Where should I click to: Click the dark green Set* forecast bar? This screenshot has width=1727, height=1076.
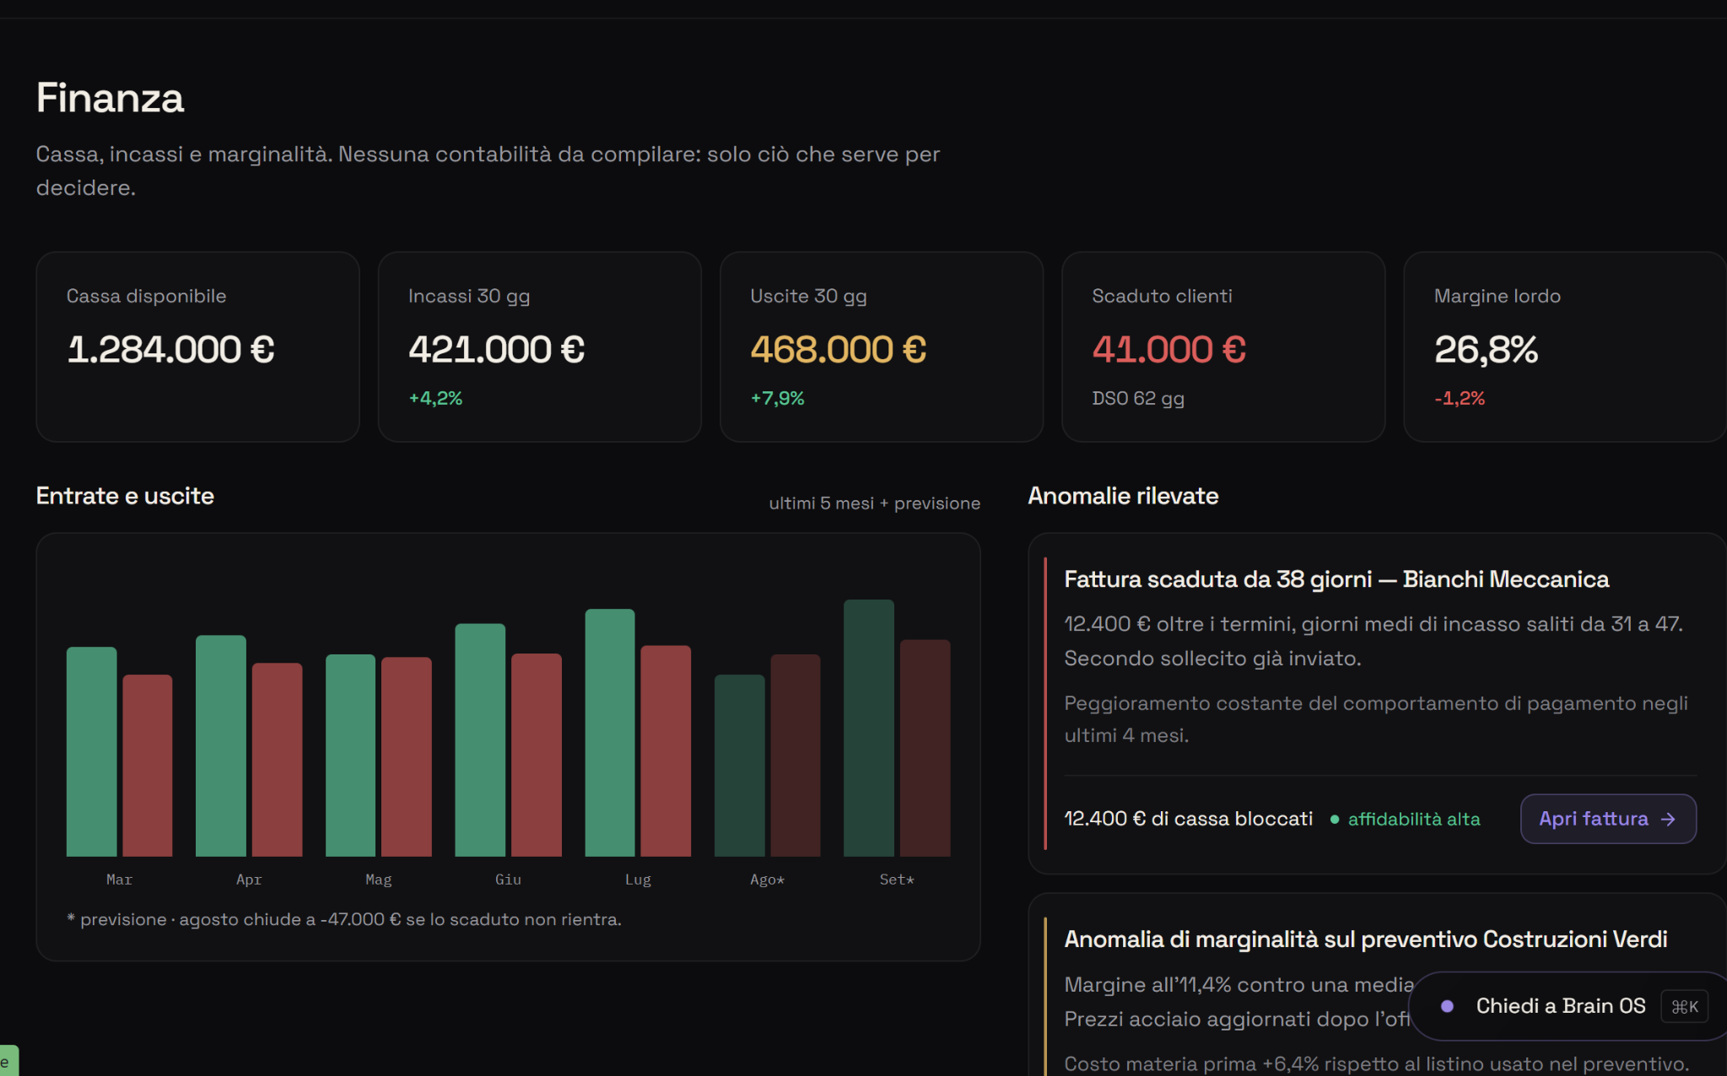tap(868, 728)
